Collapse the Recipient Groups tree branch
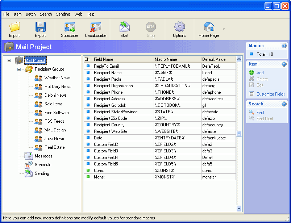 click(x=19, y=69)
